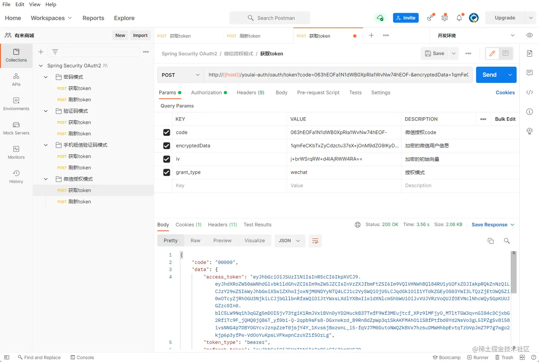This screenshot has height=362, width=539.
Task: Click the Search Postman field
Action: click(270, 18)
